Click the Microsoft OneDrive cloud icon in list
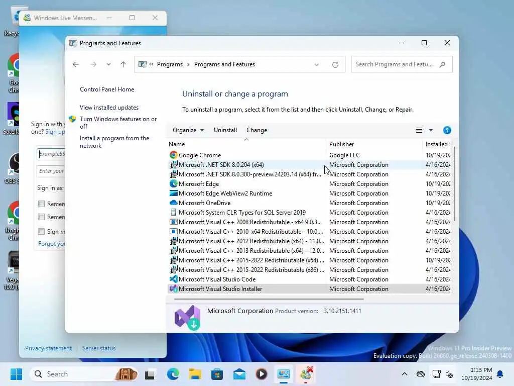The width and height of the screenshot is (514, 386). click(x=173, y=203)
